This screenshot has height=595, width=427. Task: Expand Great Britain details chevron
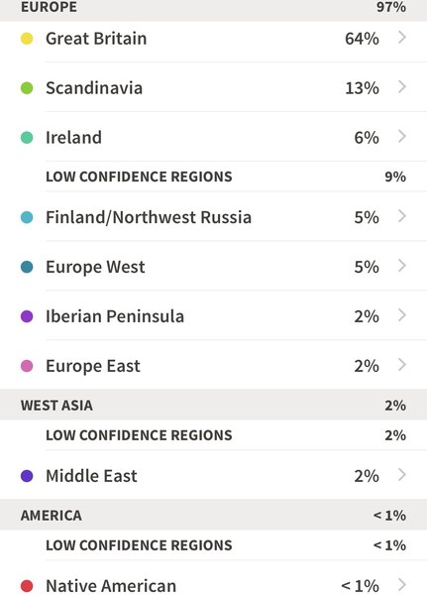(x=402, y=38)
